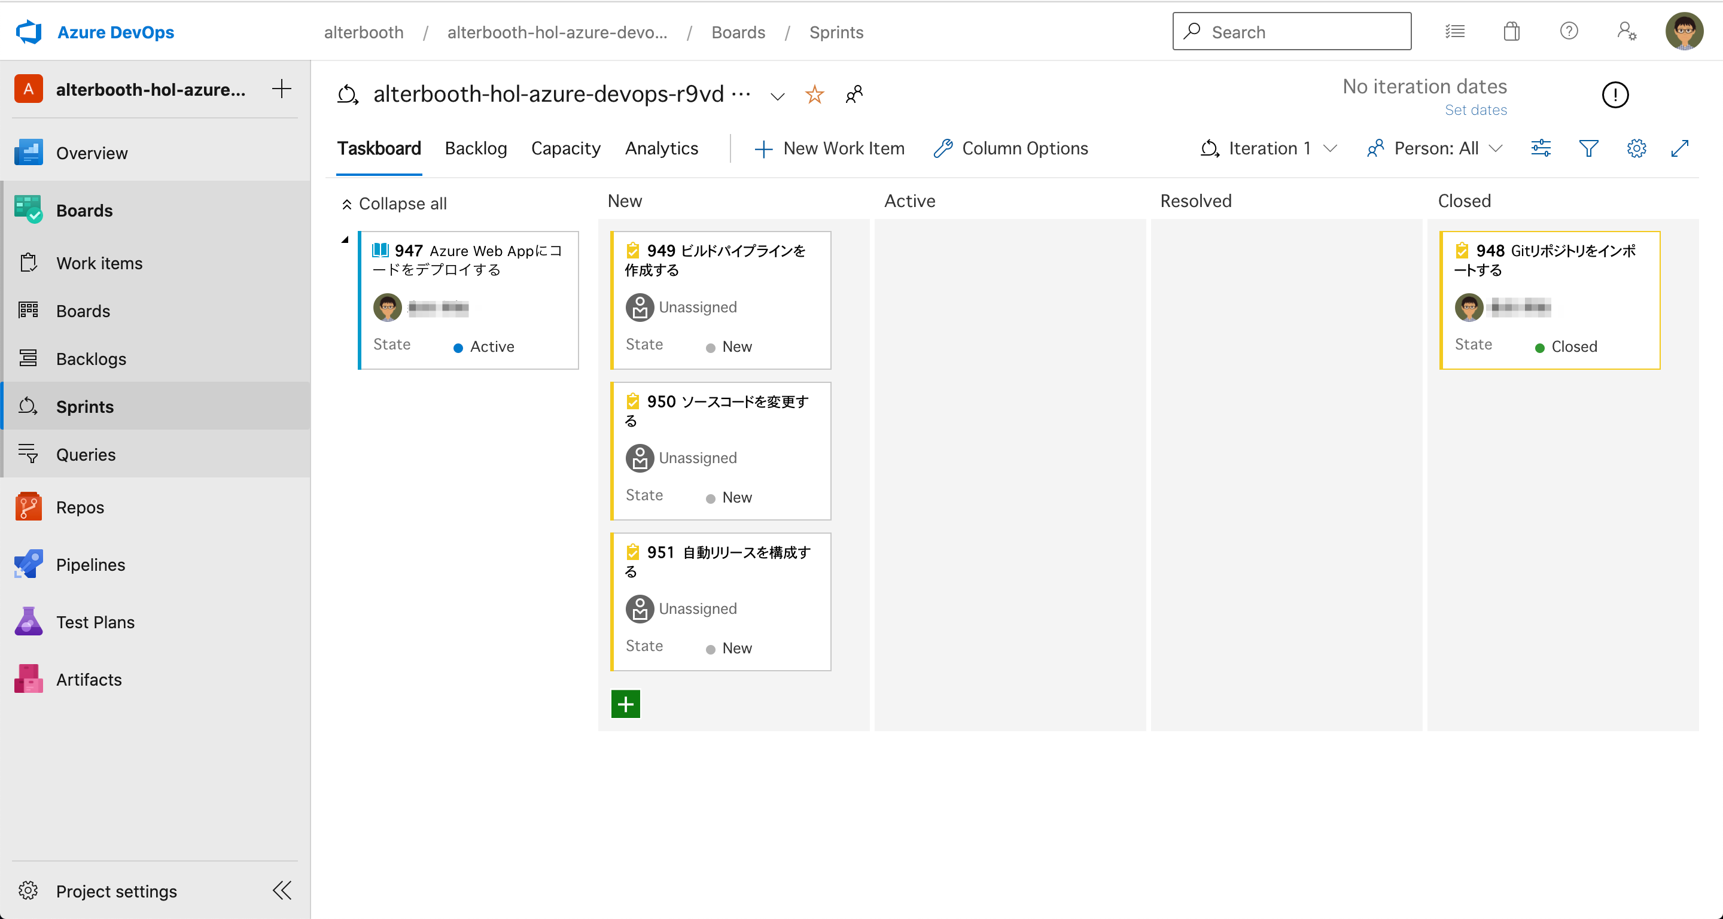1723x919 pixels.
Task: Click the Marketplace shopping bag icon
Action: pyautogui.click(x=1512, y=32)
